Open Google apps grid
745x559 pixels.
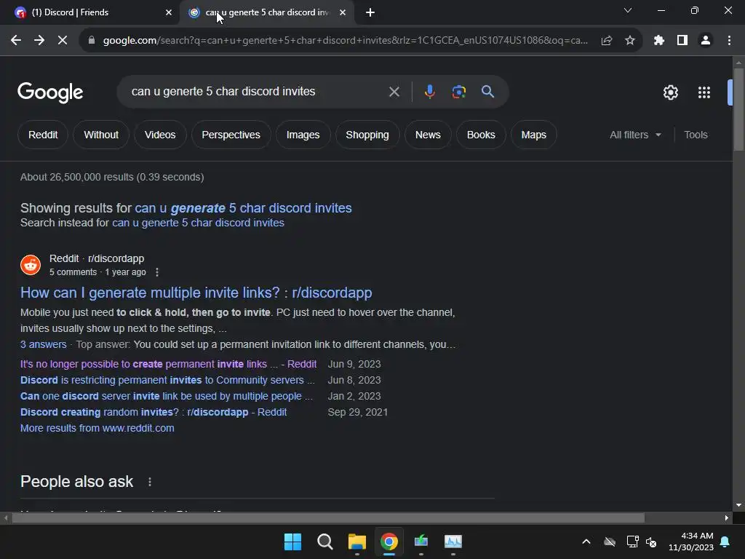click(x=704, y=92)
